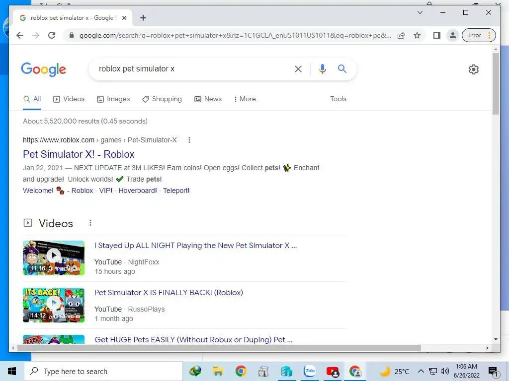This screenshot has width=509, height=381.
Task: View site info via the padlock icon
Action: pos(72,35)
